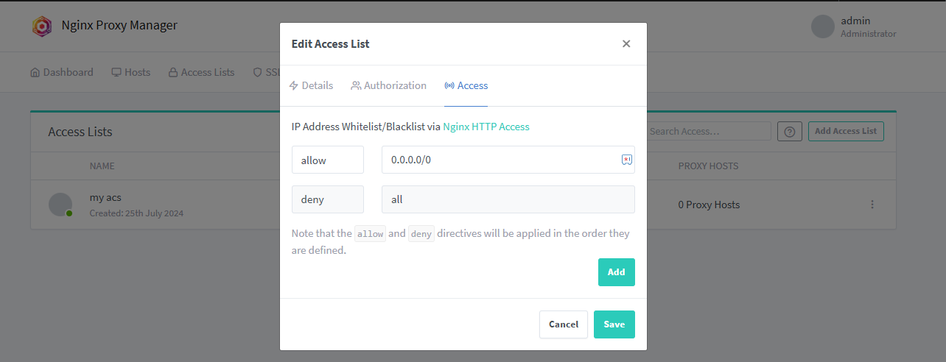Viewport: 946px width, 362px height.
Task: Click the admin user avatar
Action: 822,26
